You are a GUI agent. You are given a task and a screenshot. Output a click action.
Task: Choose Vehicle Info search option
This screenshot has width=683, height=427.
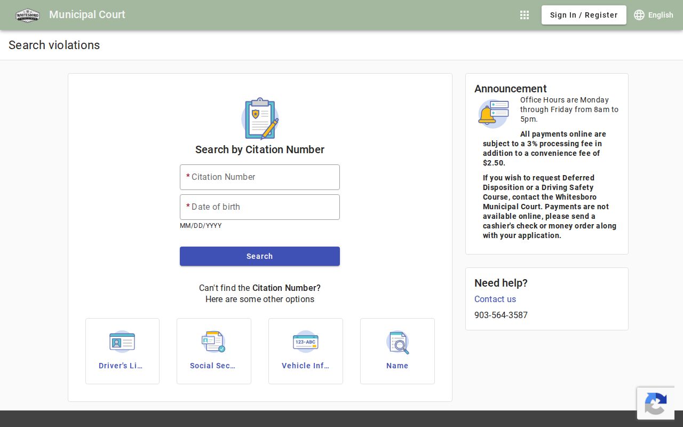click(306, 351)
